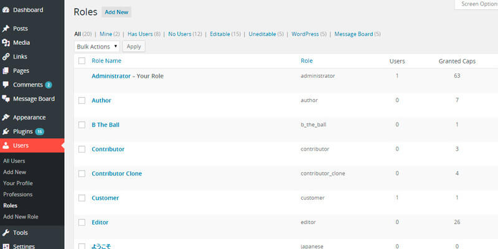The height and width of the screenshot is (249, 498).
Task: Click the Pages icon in sidebar
Action: (x=6, y=70)
